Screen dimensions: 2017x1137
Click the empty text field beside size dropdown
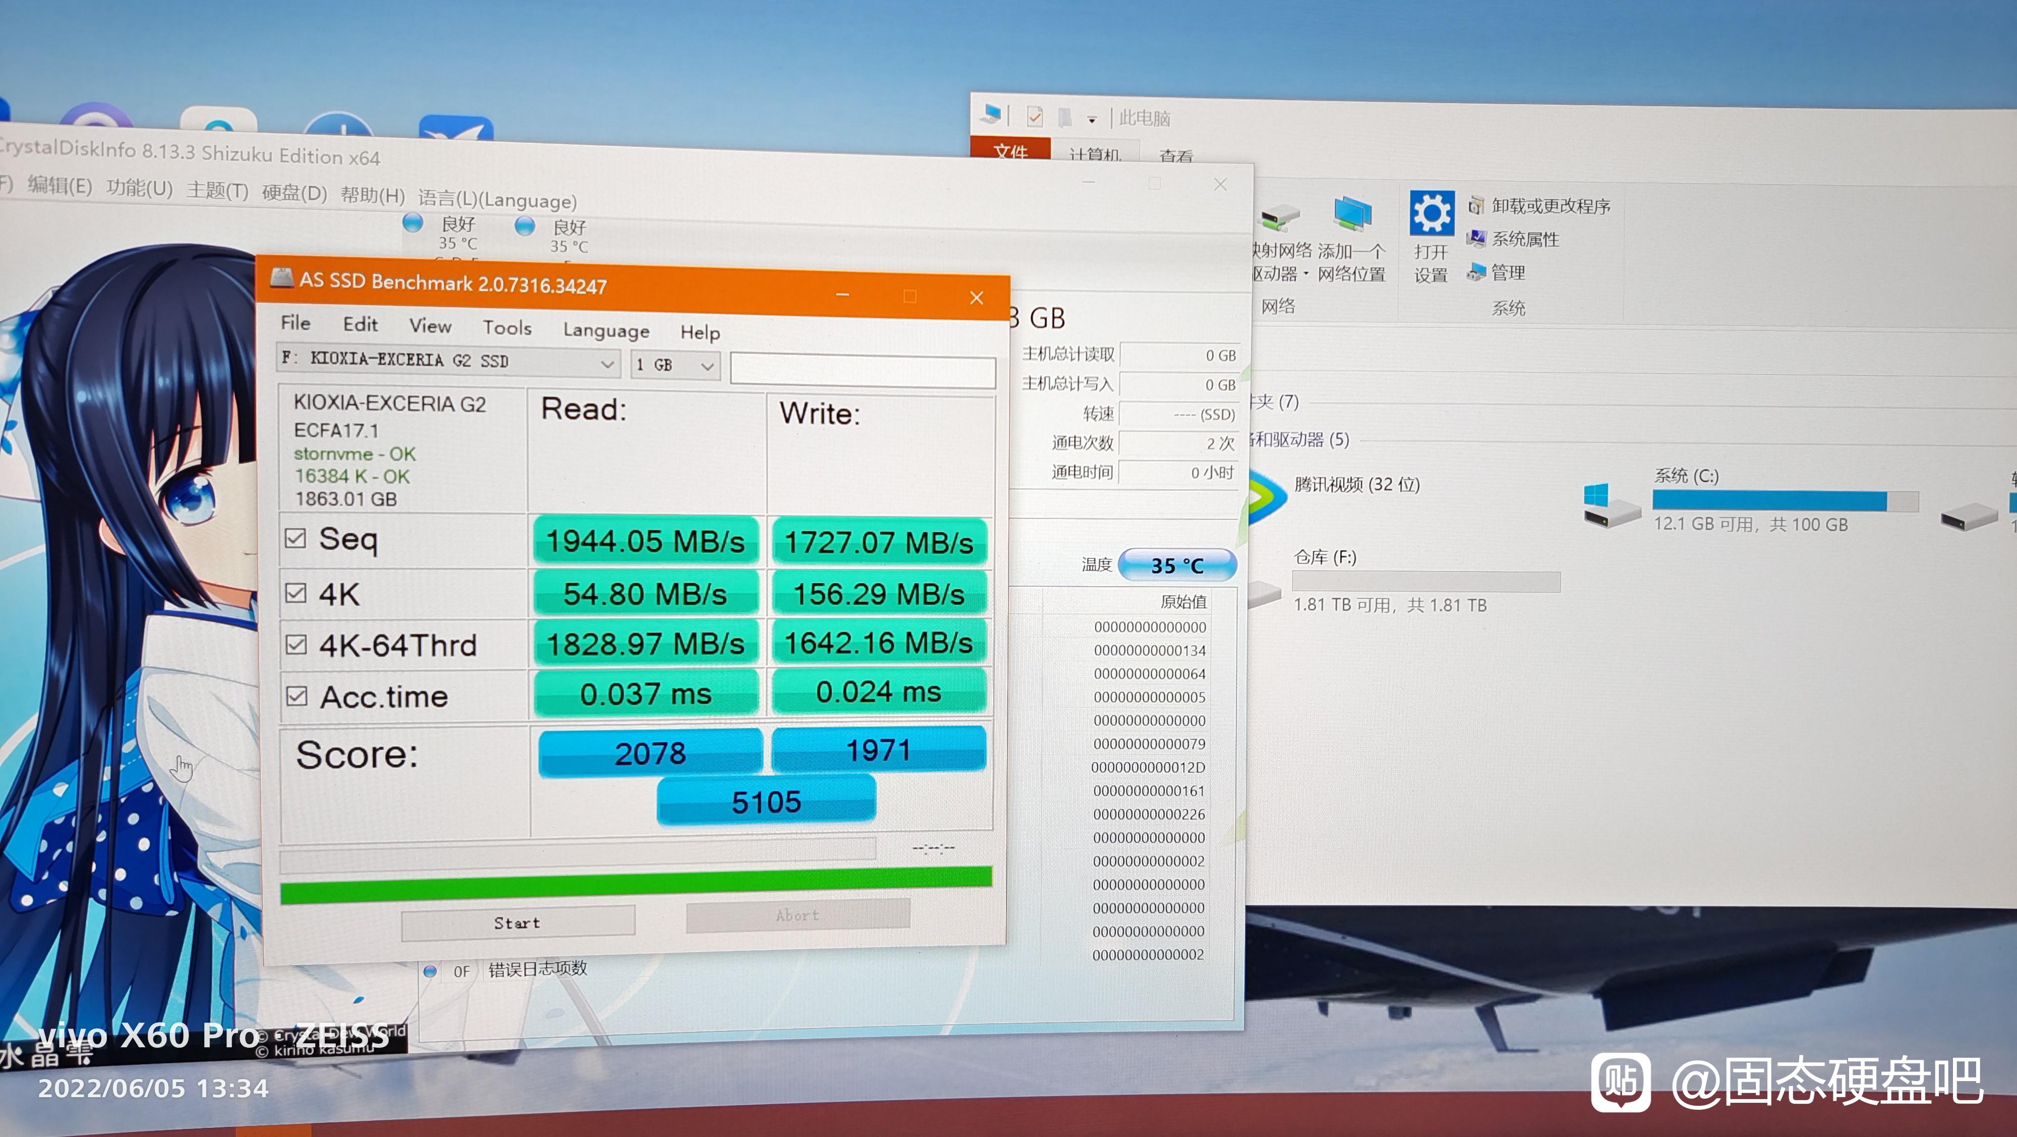(863, 370)
